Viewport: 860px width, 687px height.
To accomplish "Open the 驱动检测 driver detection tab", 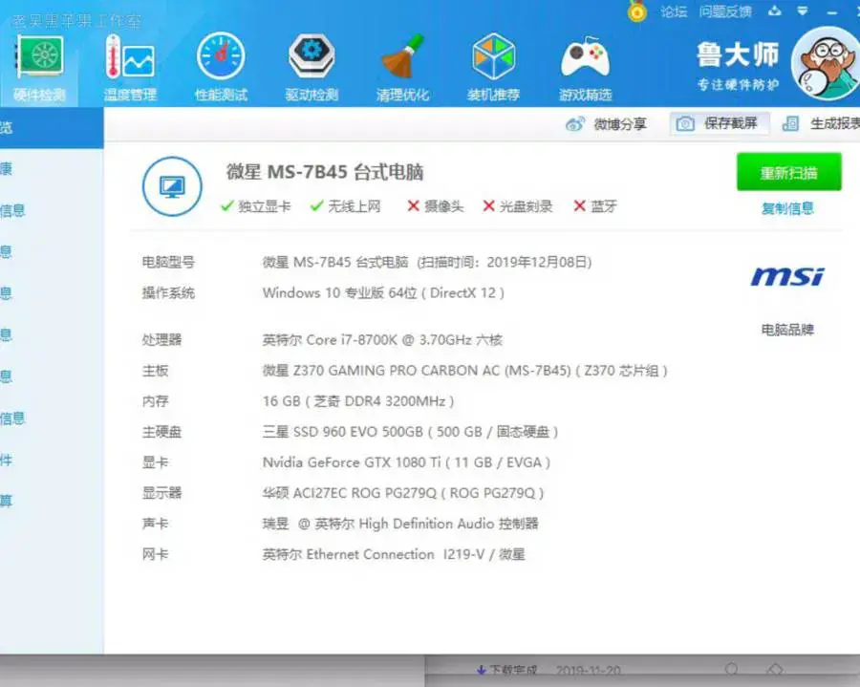I will pos(312,68).
